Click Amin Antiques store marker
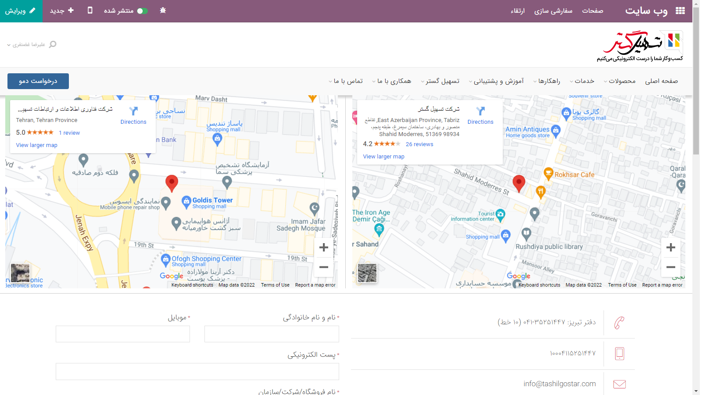Image resolution: width=702 pixels, height=395 pixels. pos(556,130)
